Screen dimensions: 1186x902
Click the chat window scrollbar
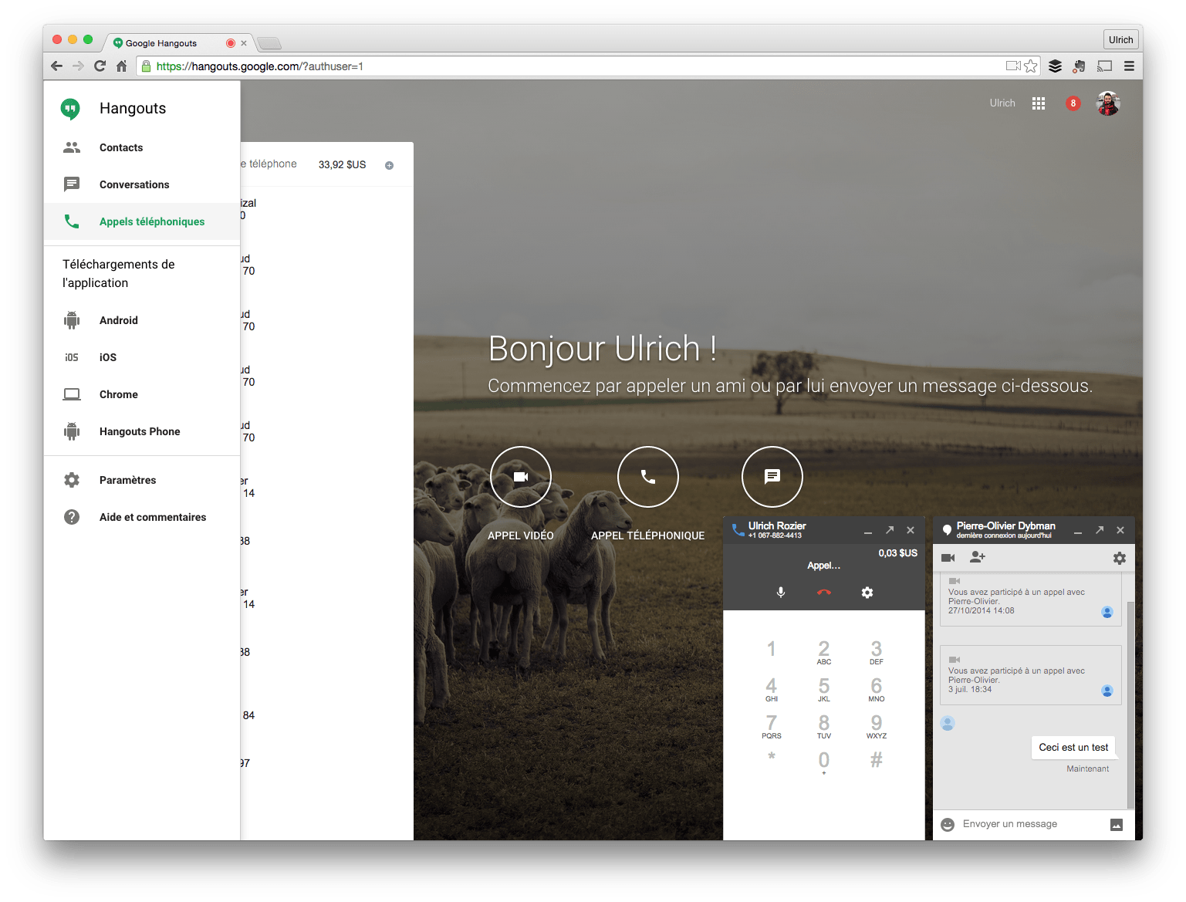point(1130,706)
